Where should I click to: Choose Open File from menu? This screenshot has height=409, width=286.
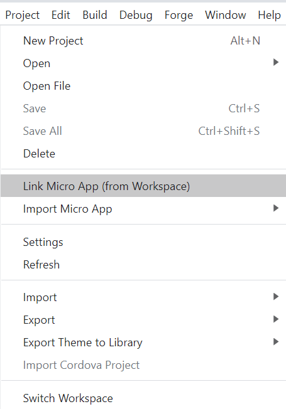pos(143,86)
